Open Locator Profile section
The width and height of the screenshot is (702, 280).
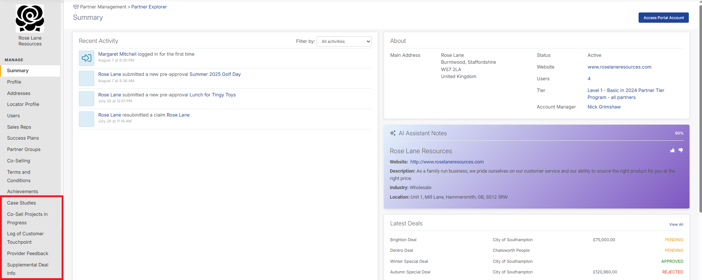click(23, 104)
